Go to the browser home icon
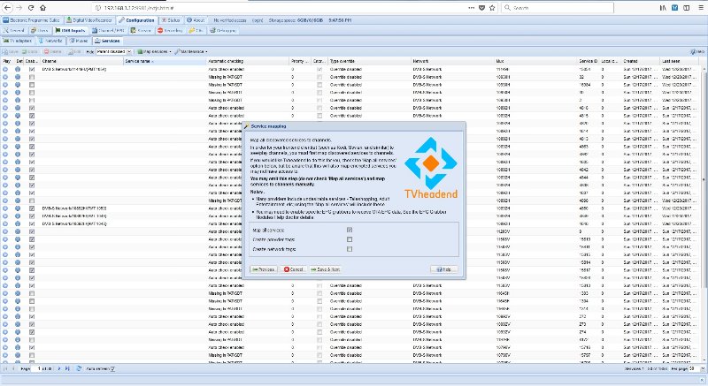708x386 pixels. 42,8
